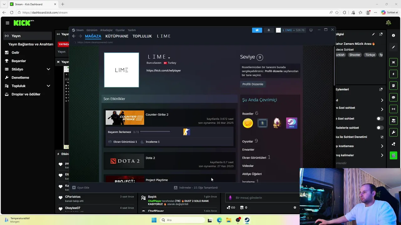Open File Explorer from taskbar

pos(228,220)
